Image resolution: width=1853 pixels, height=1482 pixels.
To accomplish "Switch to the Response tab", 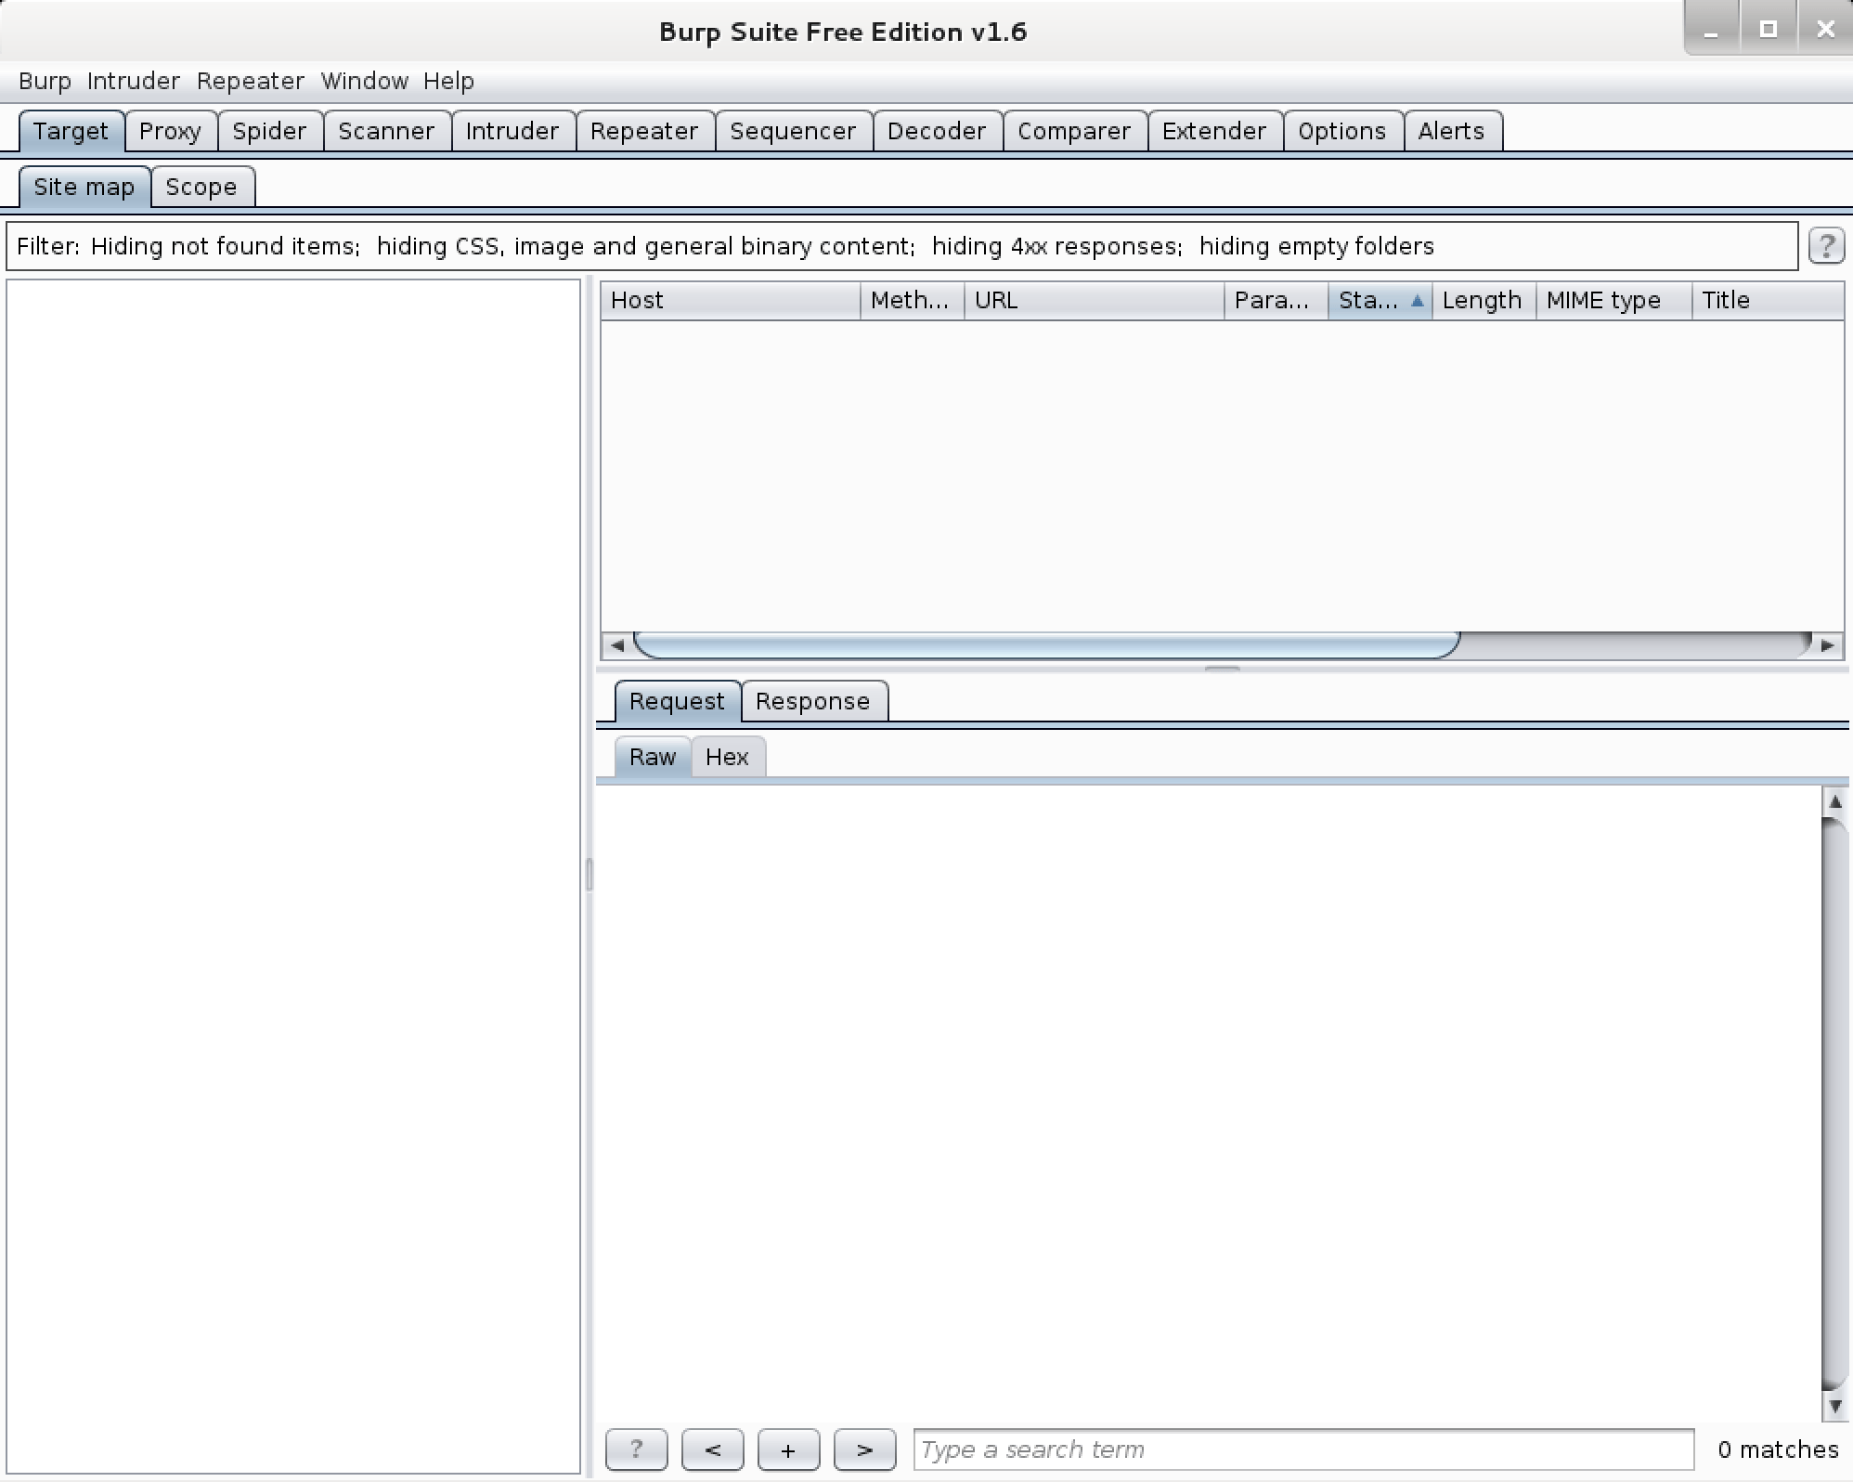I will pyautogui.click(x=811, y=700).
